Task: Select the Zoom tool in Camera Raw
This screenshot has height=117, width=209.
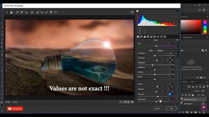Action: coord(7,12)
